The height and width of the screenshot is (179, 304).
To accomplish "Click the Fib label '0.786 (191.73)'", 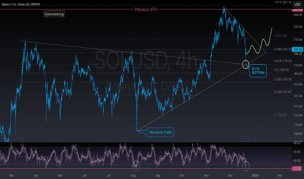I will [283, 49].
